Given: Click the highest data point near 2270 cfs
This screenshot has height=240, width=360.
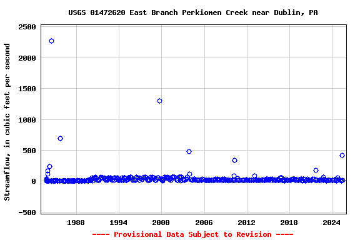Looking at the screenshot, I should tap(51, 41).
